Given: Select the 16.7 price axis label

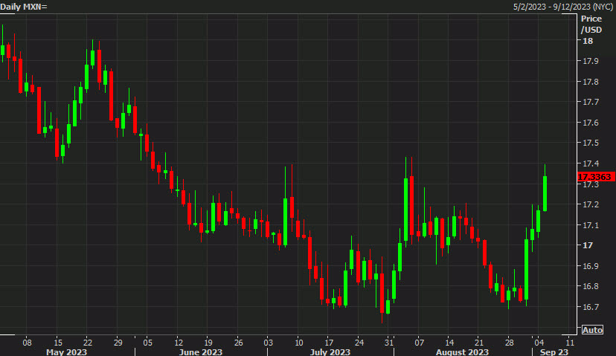Looking at the screenshot, I should click(x=590, y=306).
